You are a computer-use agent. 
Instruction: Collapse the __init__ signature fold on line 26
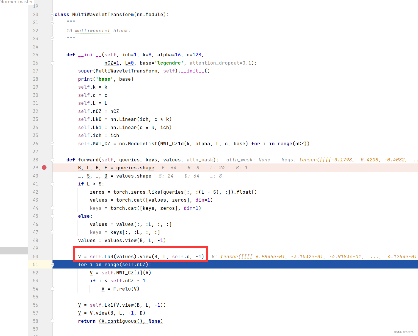click(52, 63)
